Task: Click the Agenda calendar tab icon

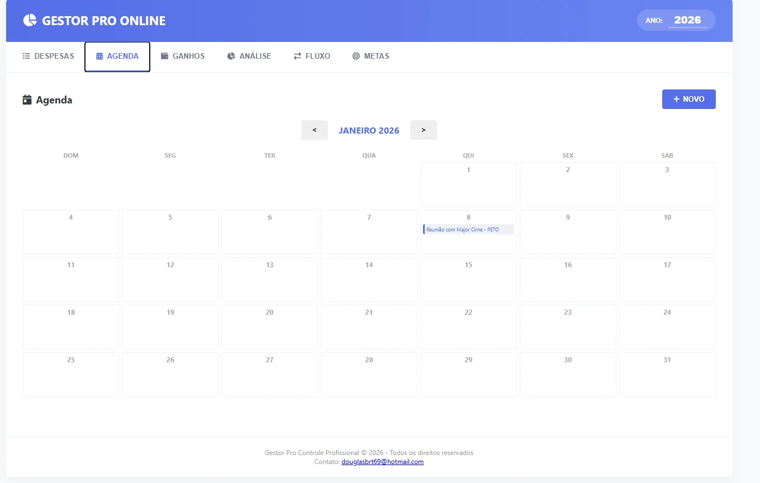Action: (x=99, y=56)
